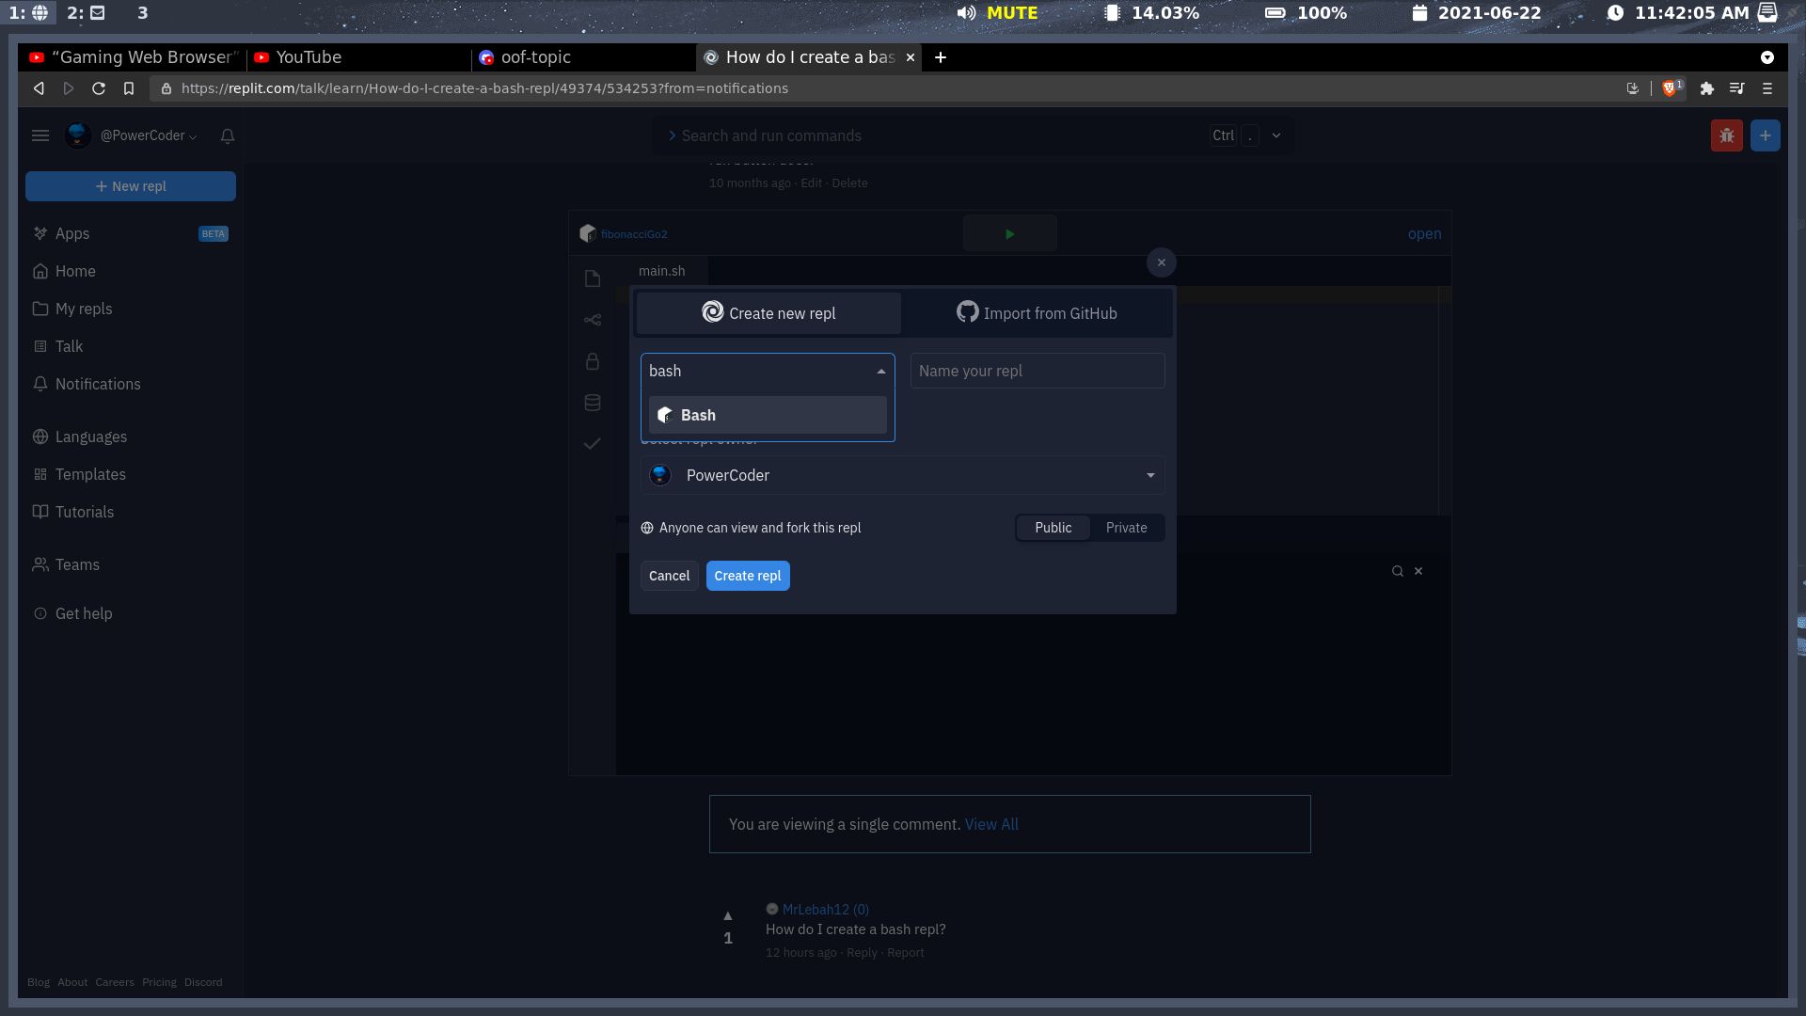Bookmark this page in toolbar
Viewport: 1806px width, 1016px height.
click(x=129, y=88)
